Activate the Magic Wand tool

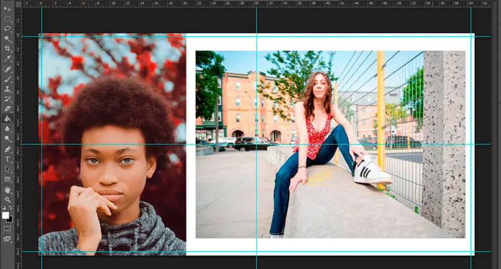pos(7,39)
